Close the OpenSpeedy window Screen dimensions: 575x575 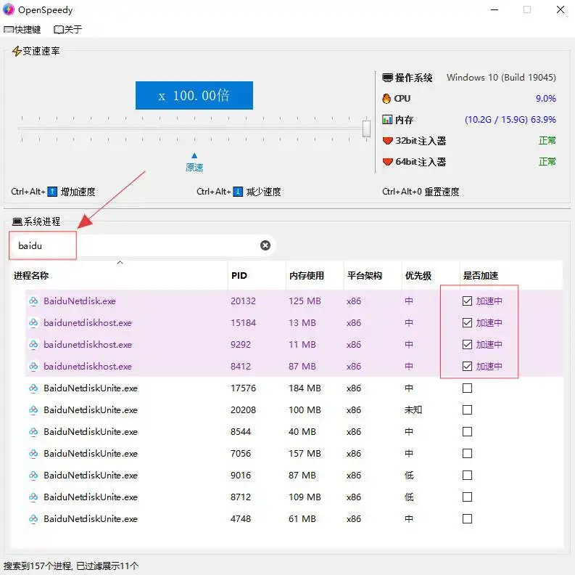click(560, 9)
